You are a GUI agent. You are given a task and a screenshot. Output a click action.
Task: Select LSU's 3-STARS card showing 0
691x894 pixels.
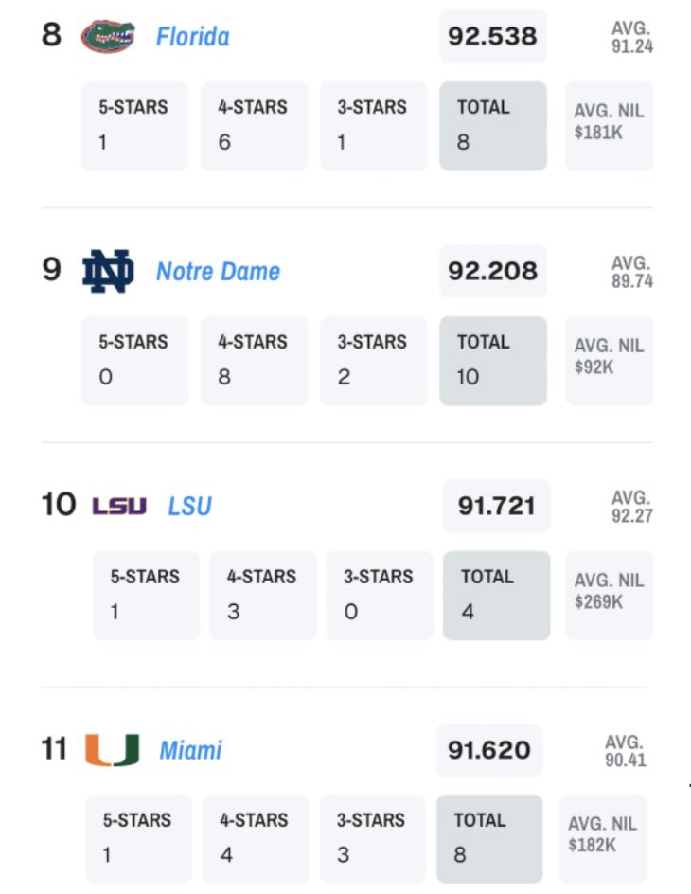pyautogui.click(x=379, y=596)
